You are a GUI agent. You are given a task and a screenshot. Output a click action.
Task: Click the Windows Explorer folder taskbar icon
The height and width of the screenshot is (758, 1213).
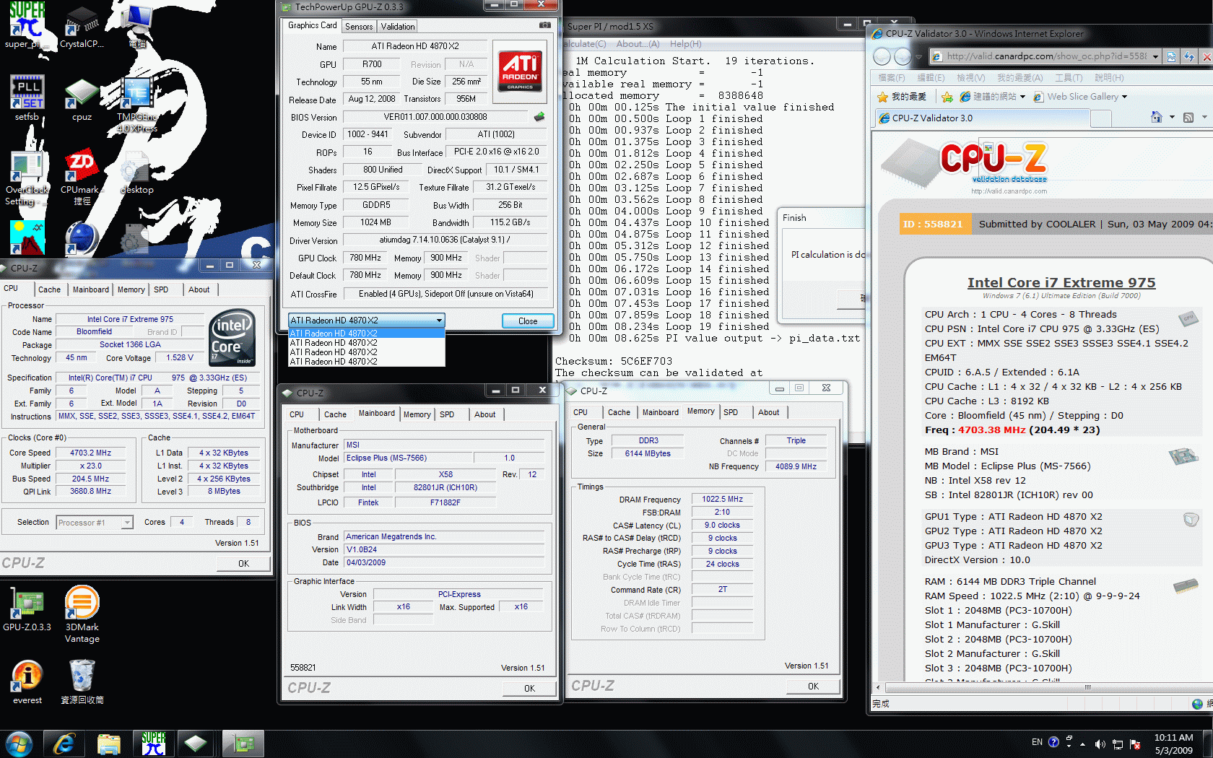[108, 744]
